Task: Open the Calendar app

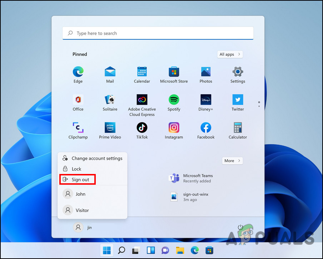Action: pos(142,75)
